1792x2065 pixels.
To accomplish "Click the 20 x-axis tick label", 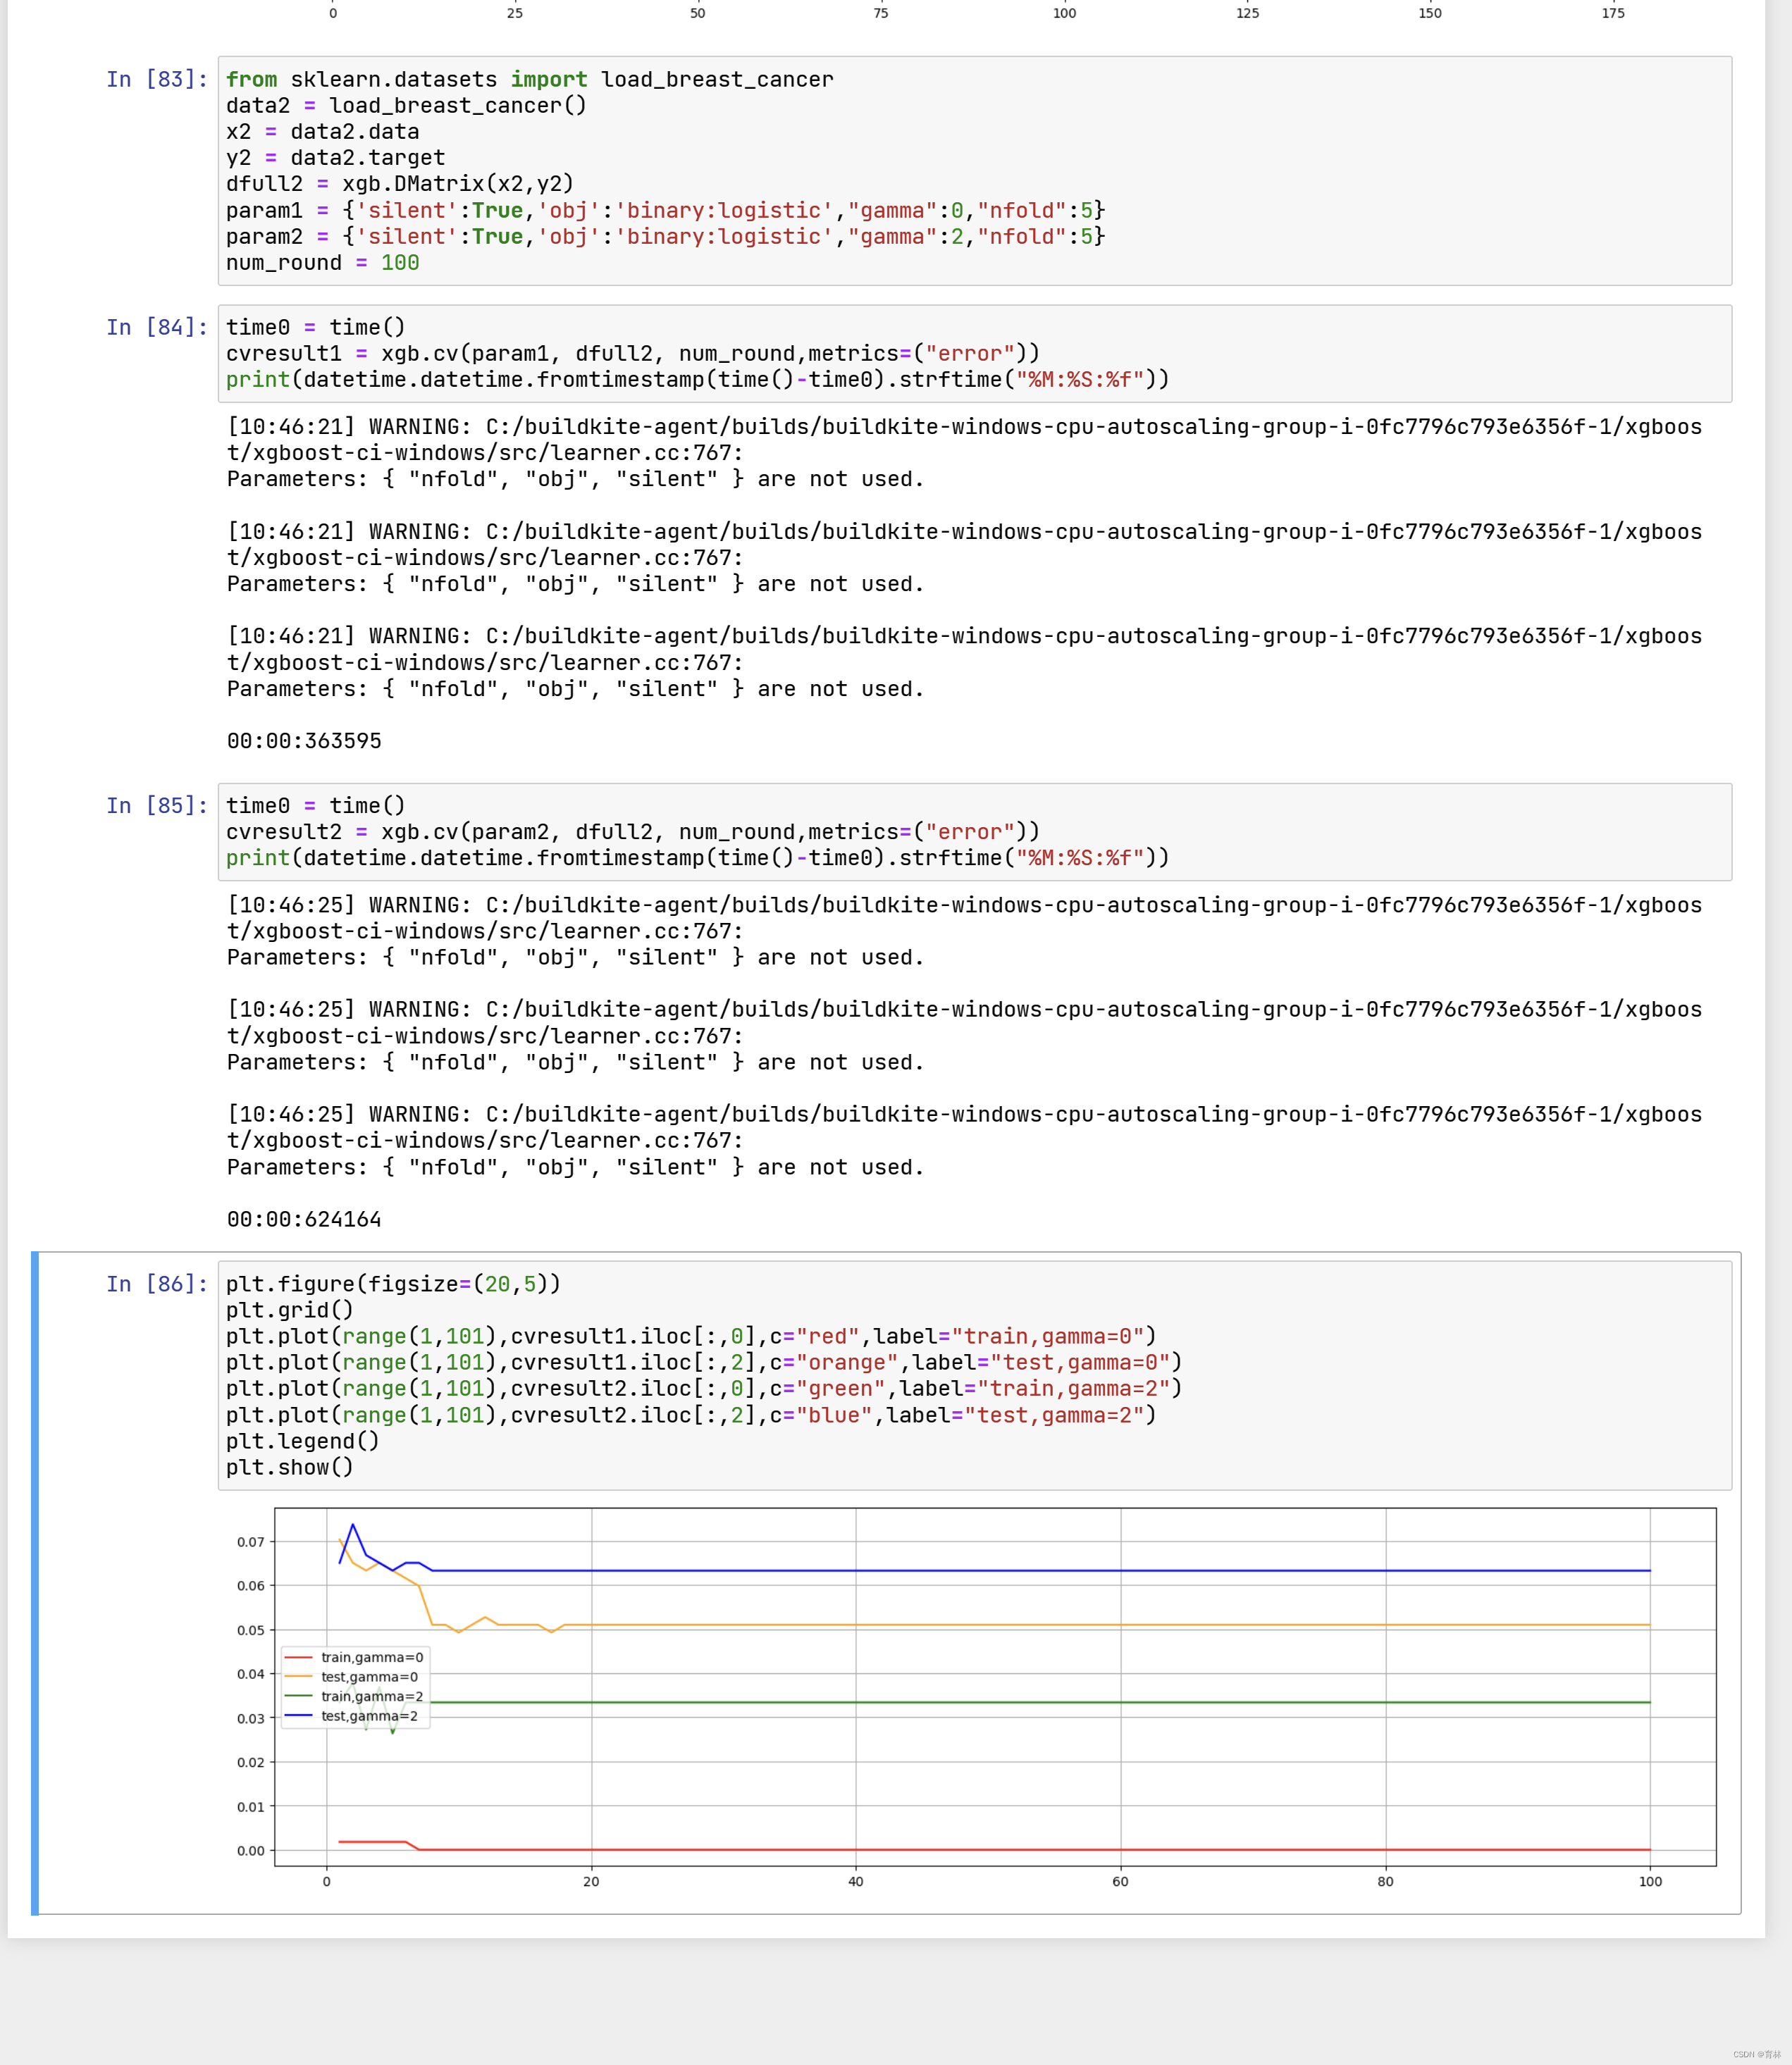I will click(x=591, y=1881).
